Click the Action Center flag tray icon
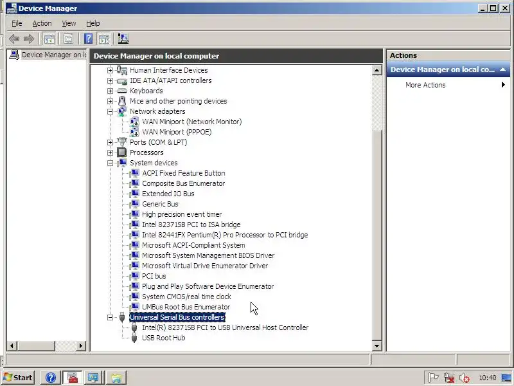Image resolution: width=514 pixels, height=386 pixels. pyautogui.click(x=433, y=378)
